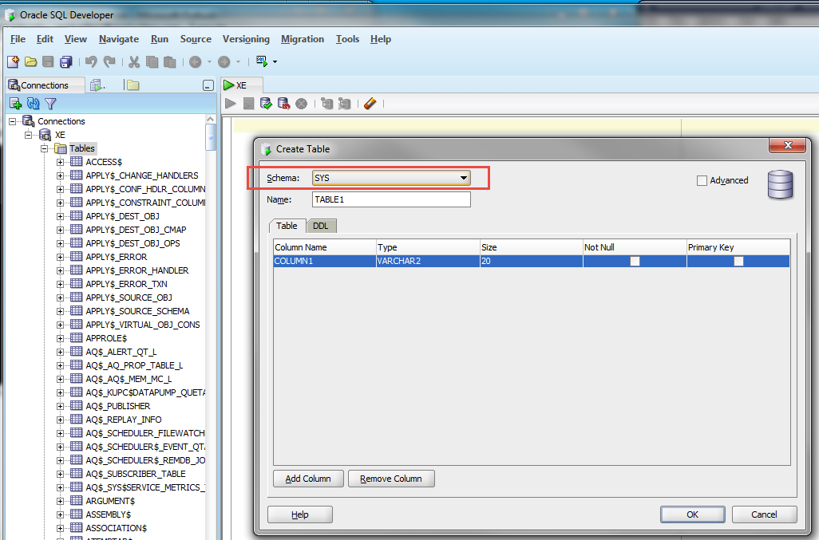Image resolution: width=819 pixels, height=540 pixels.
Task: Open the Navigate menu
Action: coord(119,39)
